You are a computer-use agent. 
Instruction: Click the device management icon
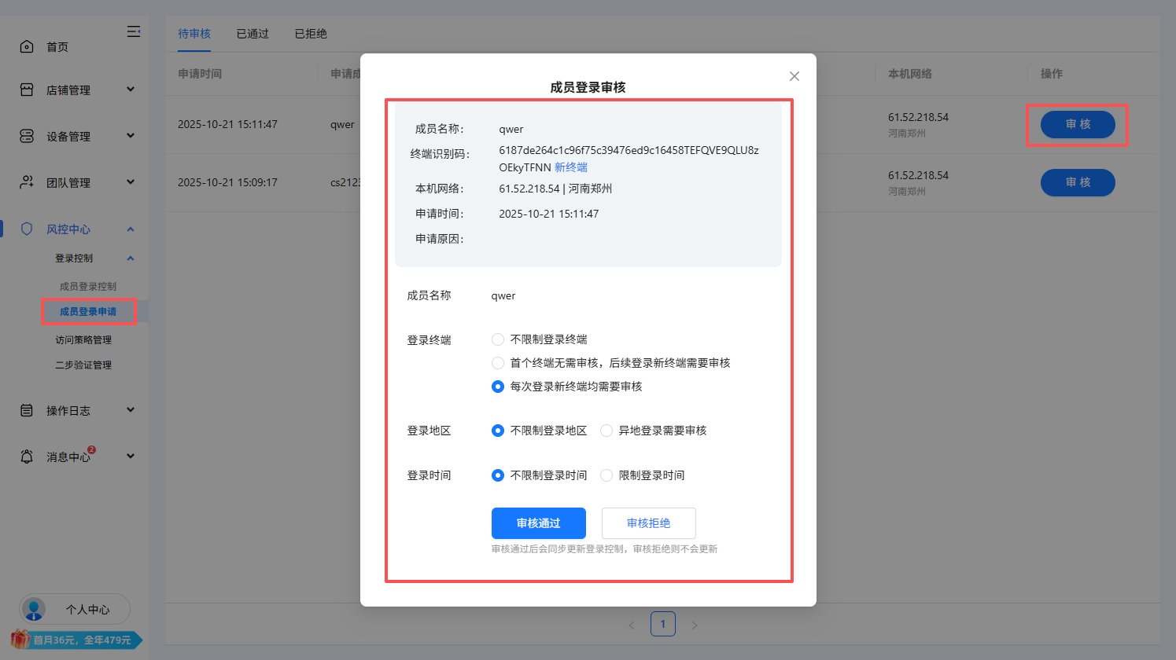tap(27, 136)
